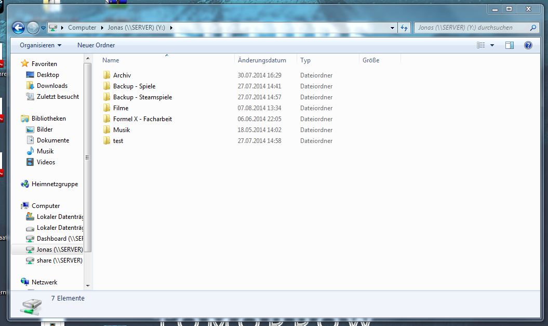The height and width of the screenshot is (326, 548).
Task: Expand arrow after Computer breadcrumb
Action: (102, 28)
